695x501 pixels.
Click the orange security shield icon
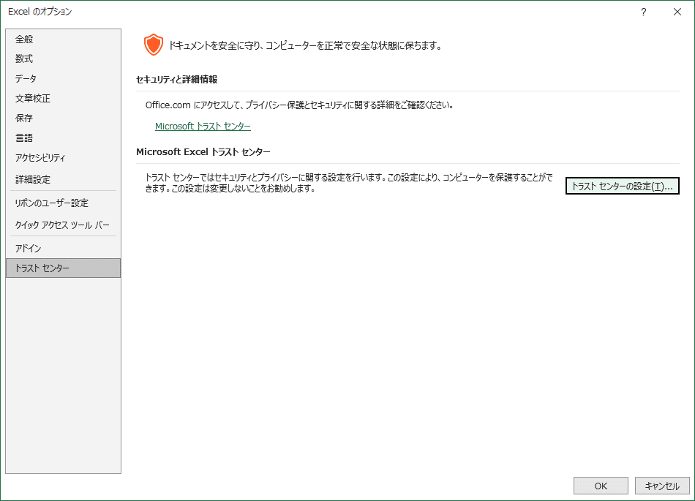(154, 45)
